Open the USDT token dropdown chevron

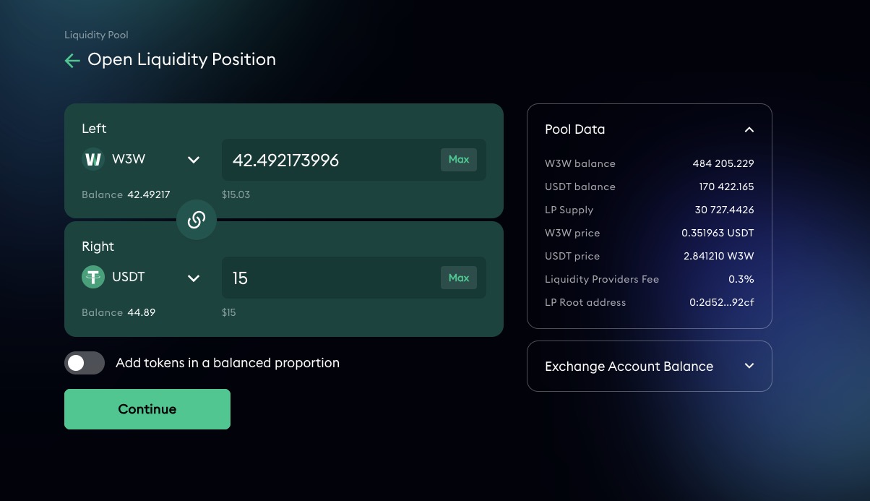(x=194, y=278)
